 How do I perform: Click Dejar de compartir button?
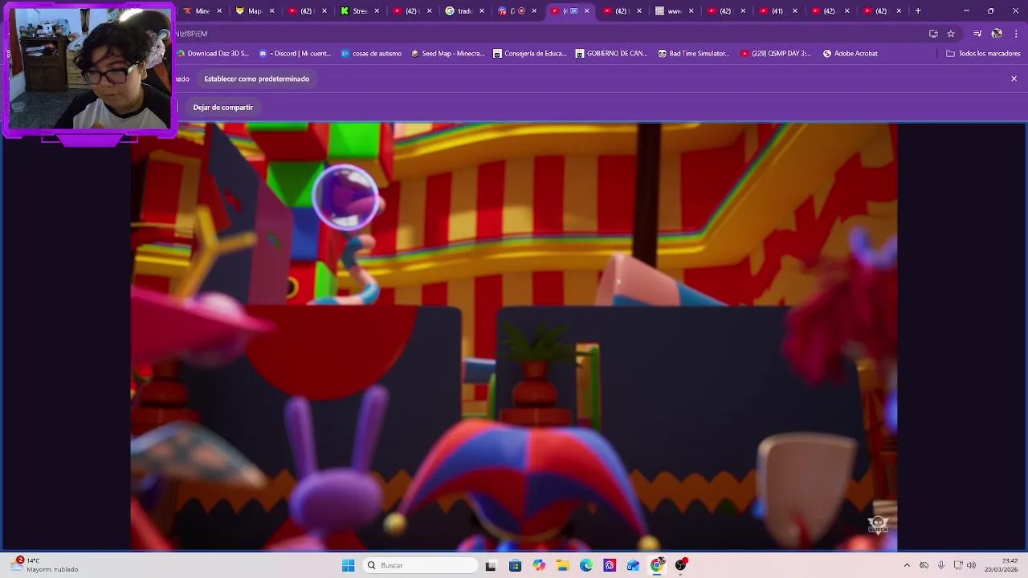coord(222,108)
